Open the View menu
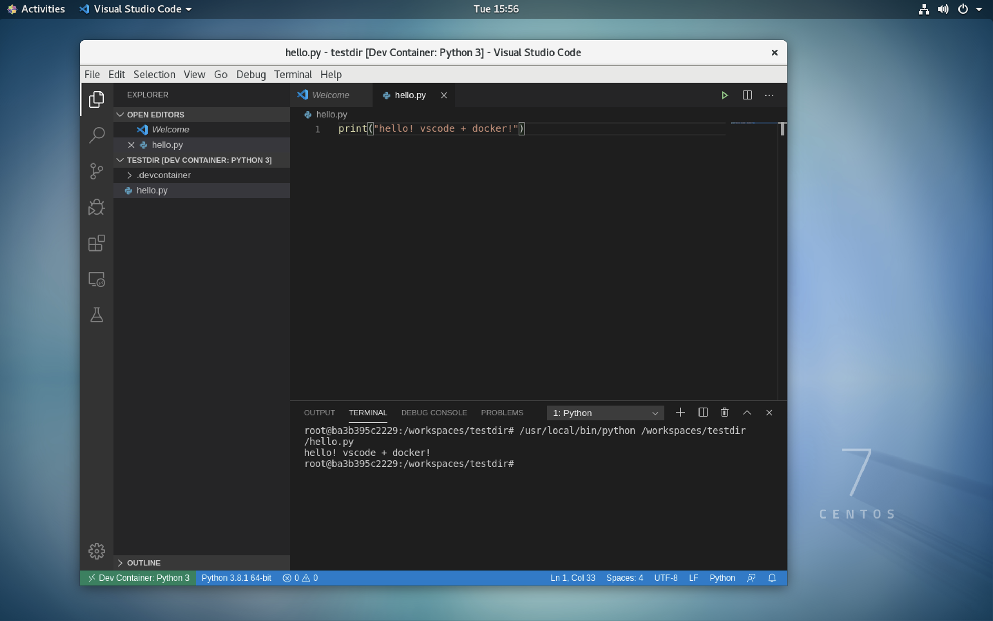The width and height of the screenshot is (993, 621). (194, 74)
